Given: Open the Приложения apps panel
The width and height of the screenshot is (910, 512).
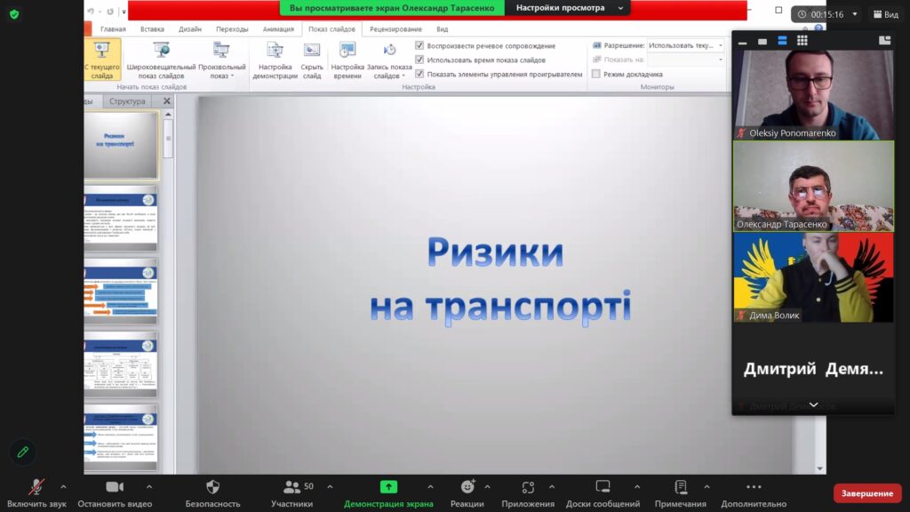Looking at the screenshot, I should pos(528,493).
